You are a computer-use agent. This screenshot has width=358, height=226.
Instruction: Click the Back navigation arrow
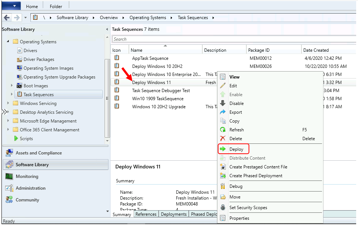(x=7, y=18)
